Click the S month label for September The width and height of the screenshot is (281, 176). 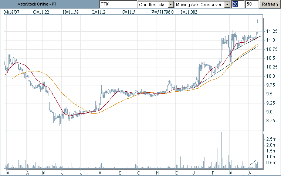120,173
